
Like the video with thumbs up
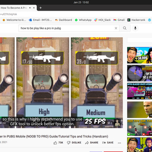58,143
